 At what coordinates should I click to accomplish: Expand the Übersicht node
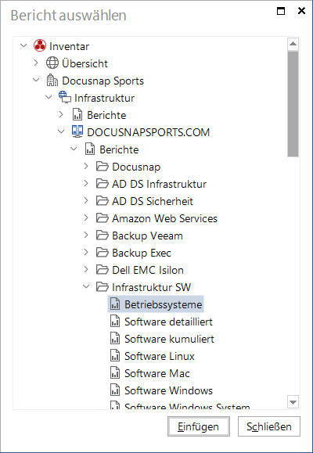[x=36, y=63]
